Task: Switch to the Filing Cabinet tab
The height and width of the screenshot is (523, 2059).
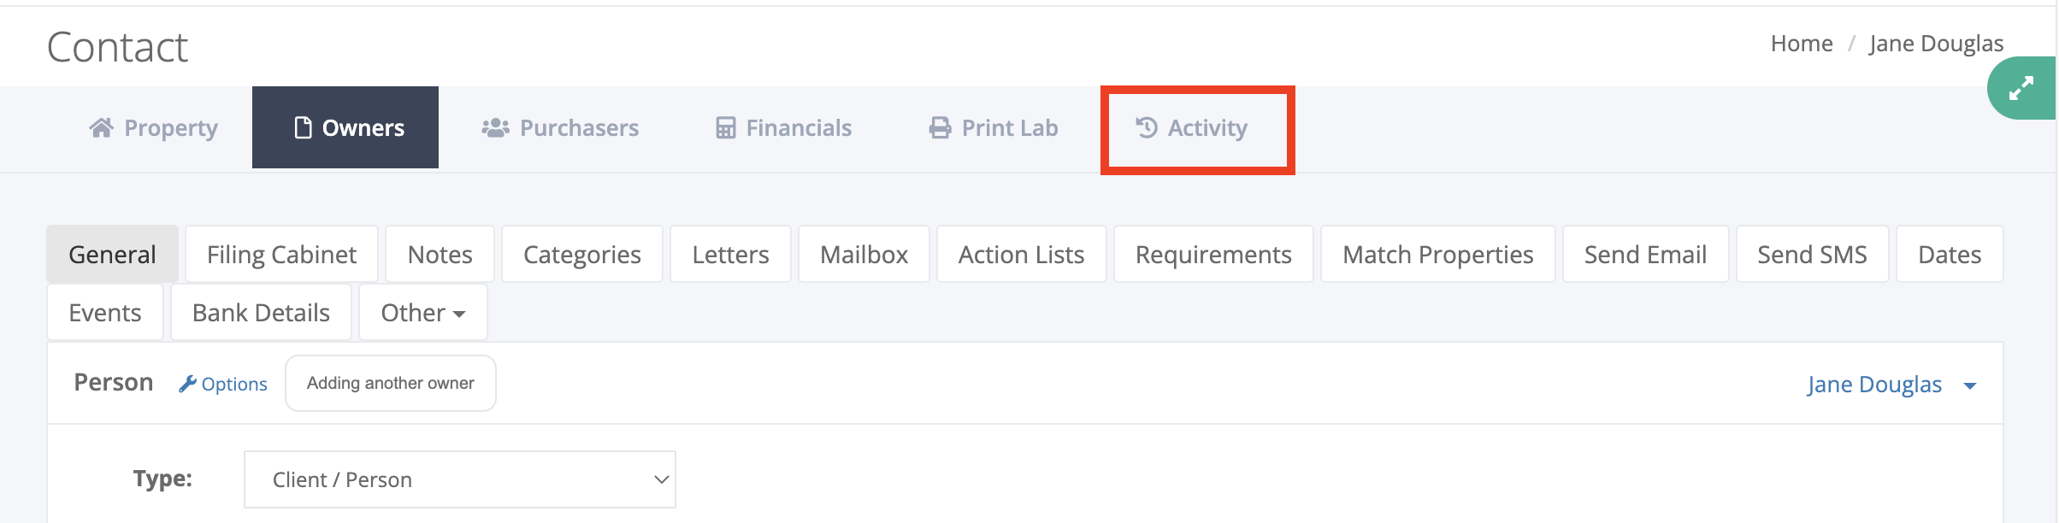Action: [x=281, y=254]
